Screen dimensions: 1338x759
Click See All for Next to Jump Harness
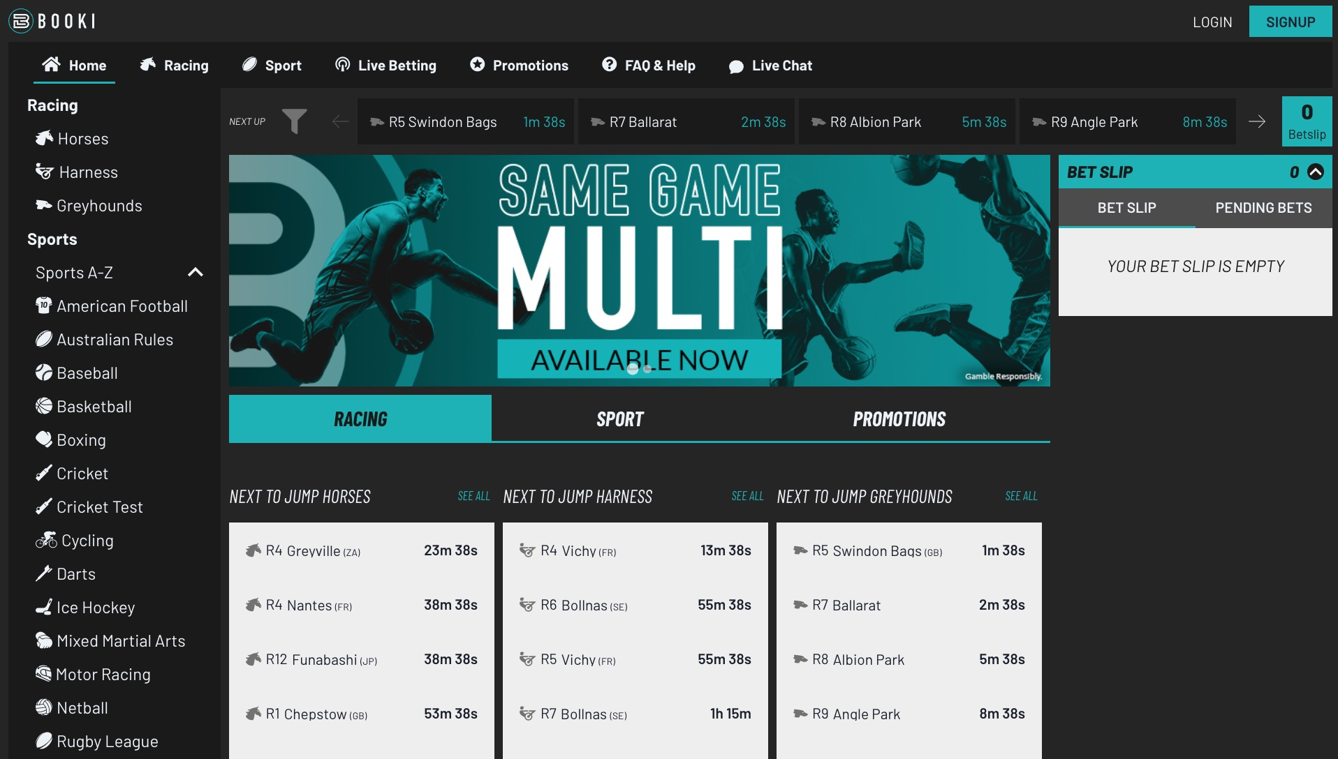click(747, 496)
